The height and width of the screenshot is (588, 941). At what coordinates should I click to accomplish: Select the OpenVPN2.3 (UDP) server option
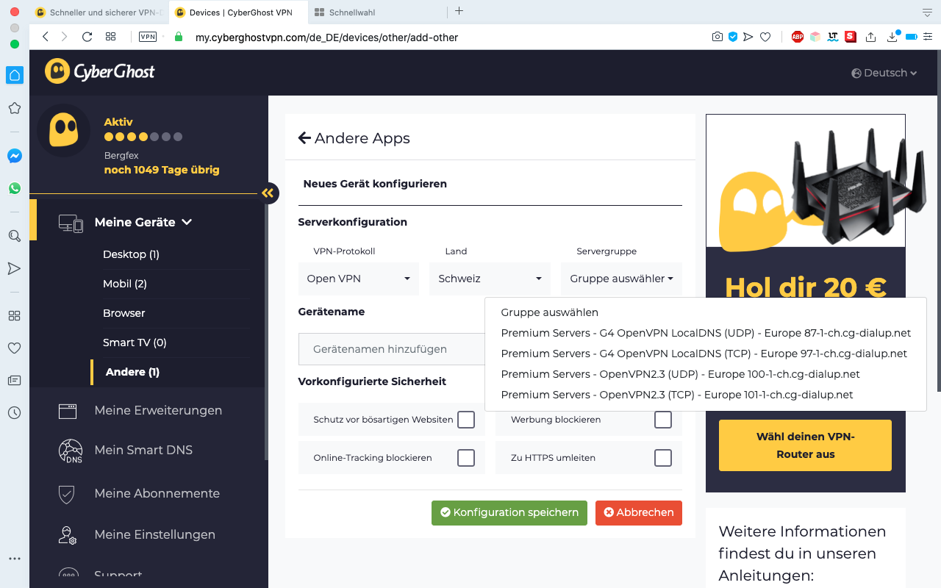[680, 374]
